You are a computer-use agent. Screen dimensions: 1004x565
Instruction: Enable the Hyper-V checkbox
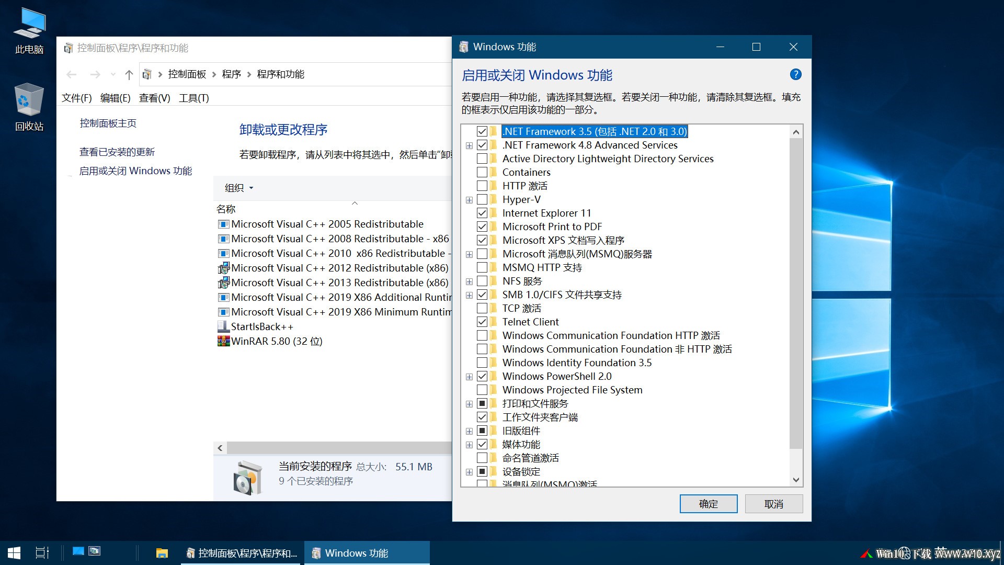(x=482, y=199)
